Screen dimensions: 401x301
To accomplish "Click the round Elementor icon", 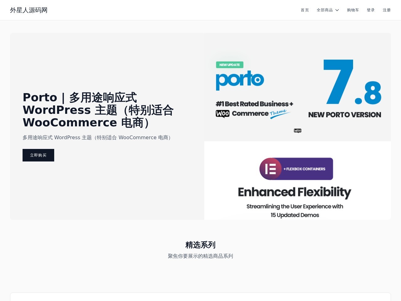I will 270,169.
